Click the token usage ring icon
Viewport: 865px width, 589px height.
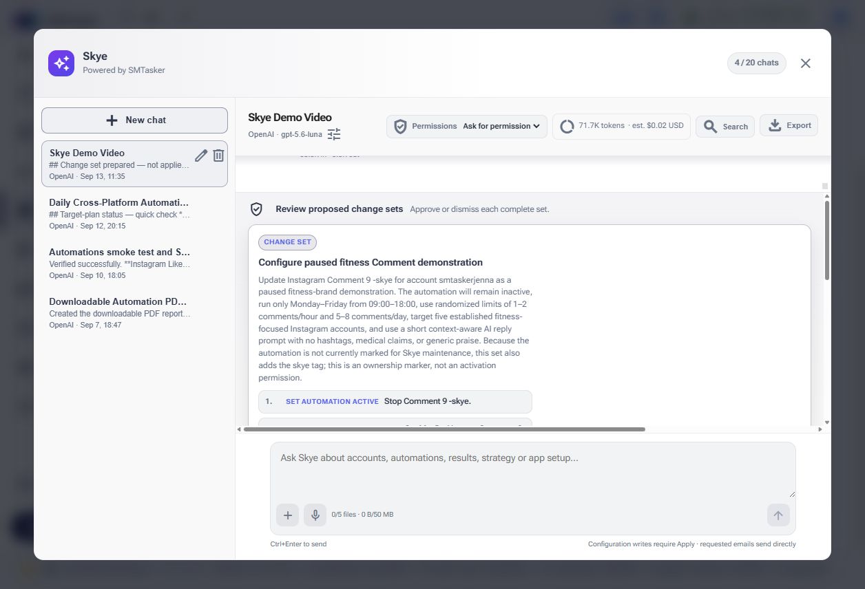click(567, 127)
